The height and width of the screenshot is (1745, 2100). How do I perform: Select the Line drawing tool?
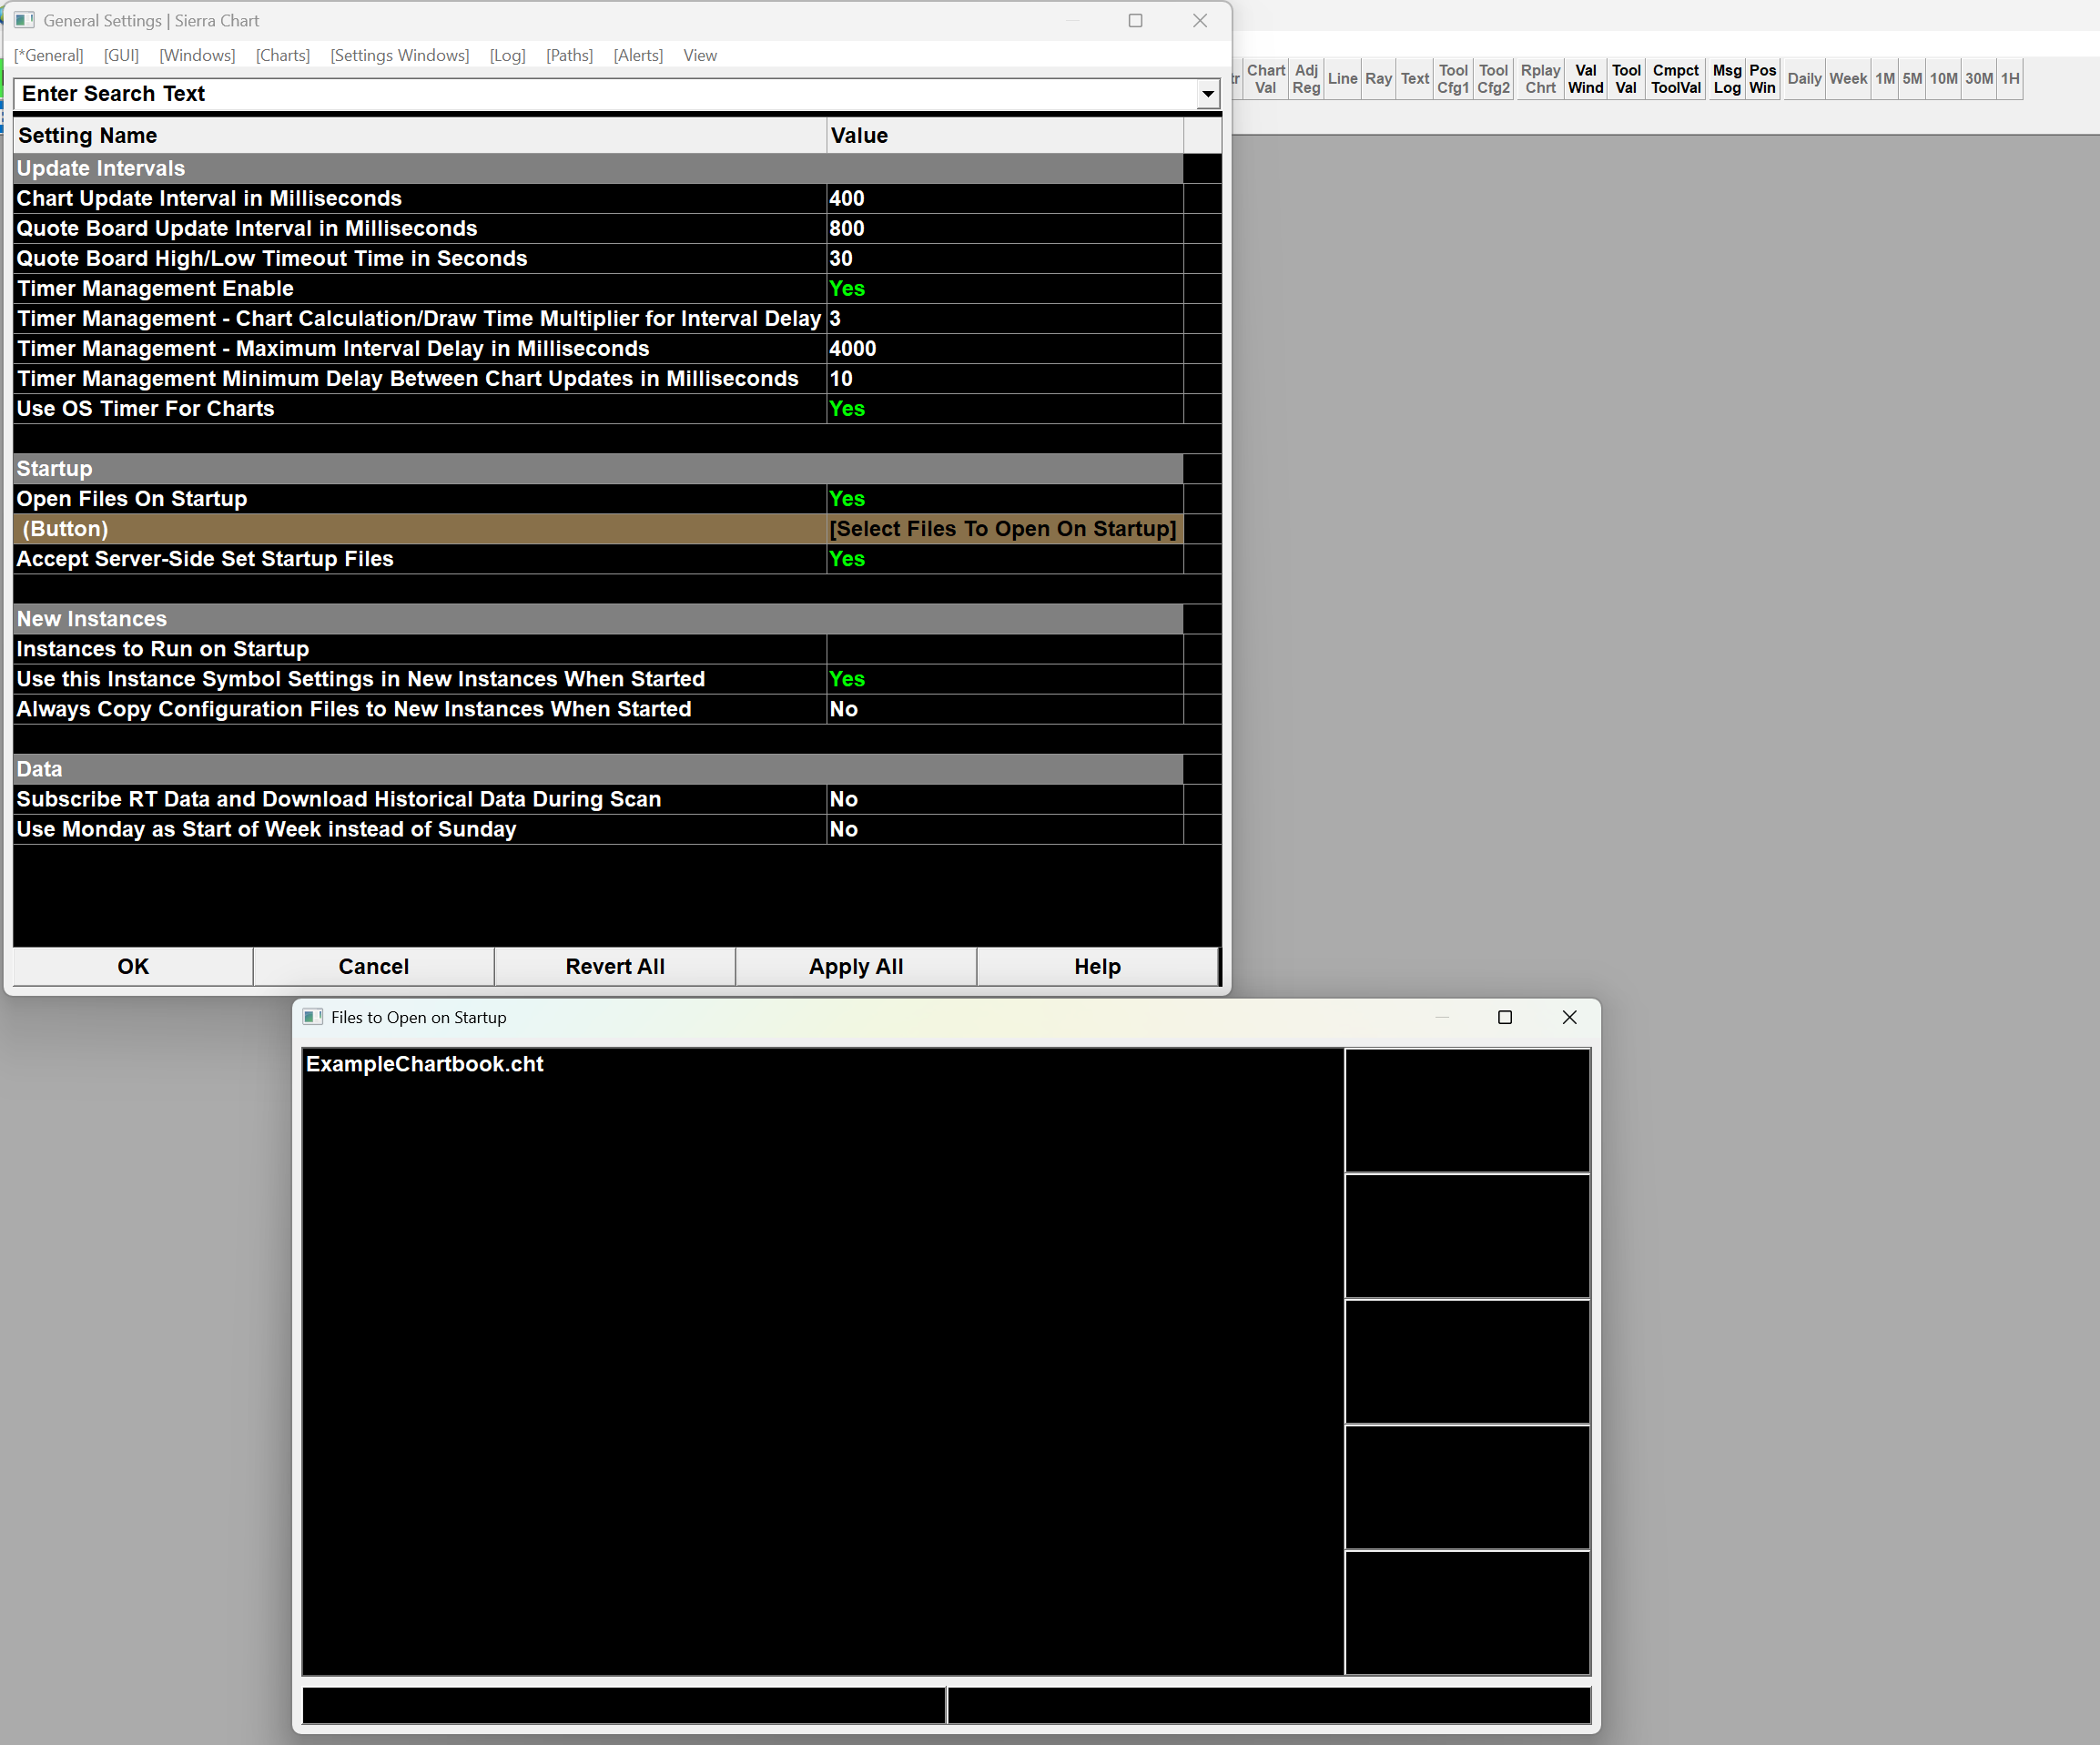pos(1342,79)
